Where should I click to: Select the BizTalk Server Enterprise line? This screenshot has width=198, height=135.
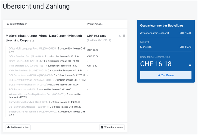click(45, 107)
